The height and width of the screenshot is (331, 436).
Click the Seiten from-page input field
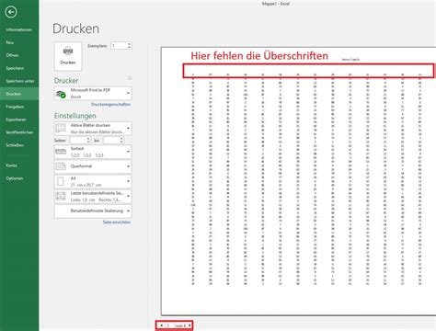(x=78, y=141)
